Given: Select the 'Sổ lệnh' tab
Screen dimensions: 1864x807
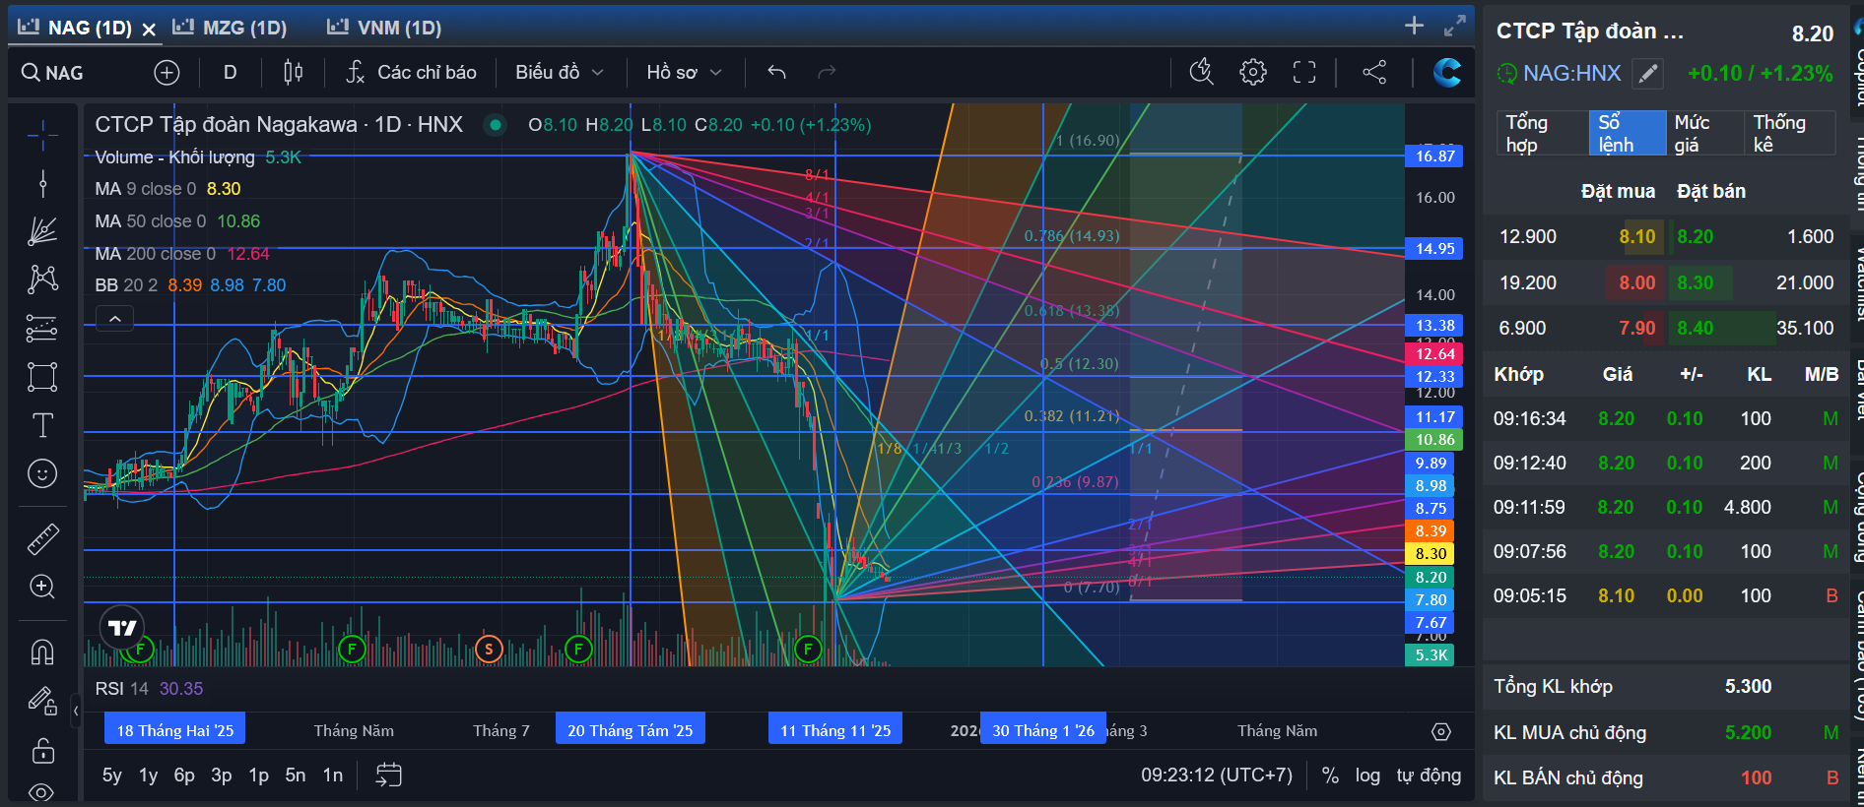Looking at the screenshot, I should [1627, 133].
